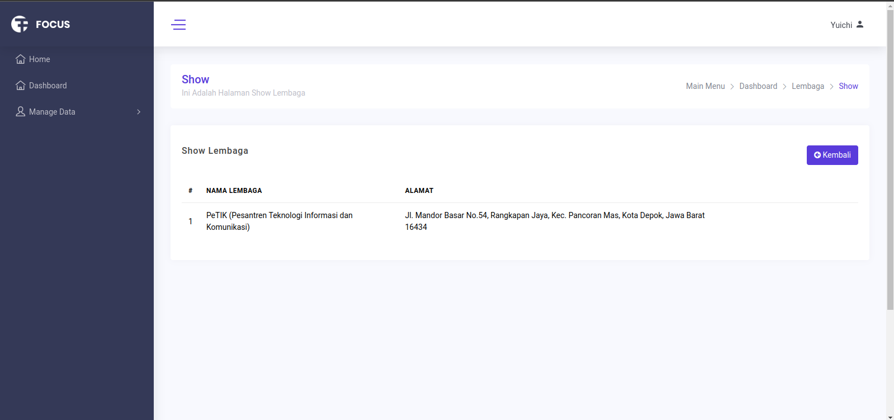Click the user profile icon beside Yuichi
Screen dimensions: 894x420
pyautogui.click(x=860, y=25)
